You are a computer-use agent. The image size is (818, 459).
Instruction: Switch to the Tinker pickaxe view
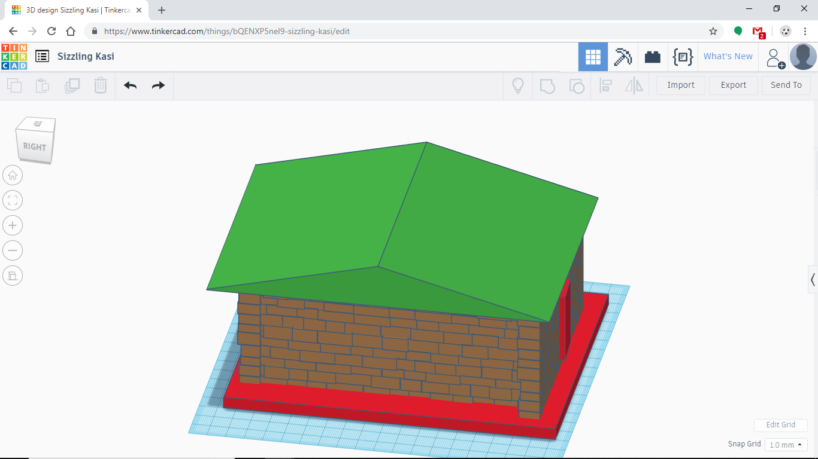[623, 56]
